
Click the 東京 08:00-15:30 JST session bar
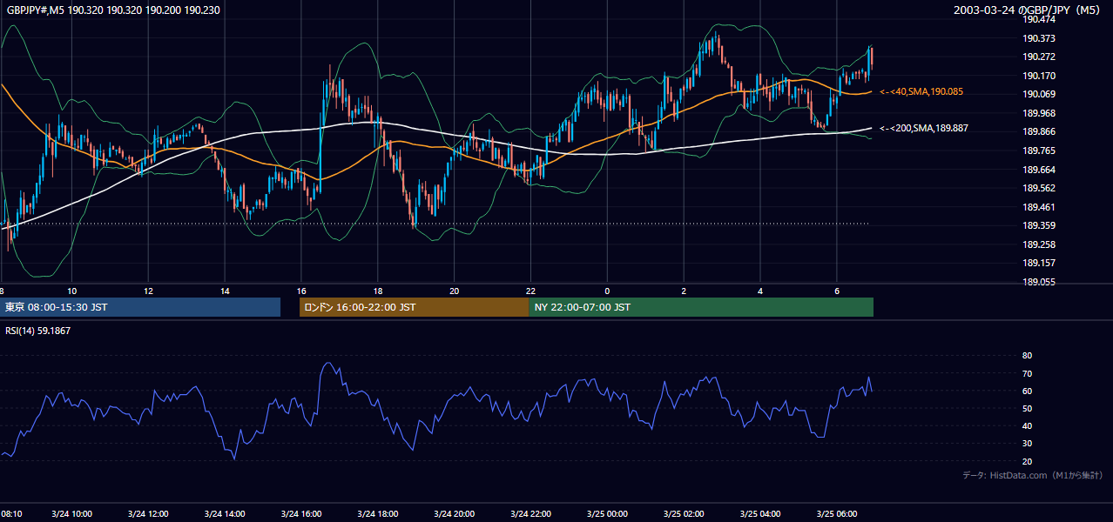(x=140, y=307)
